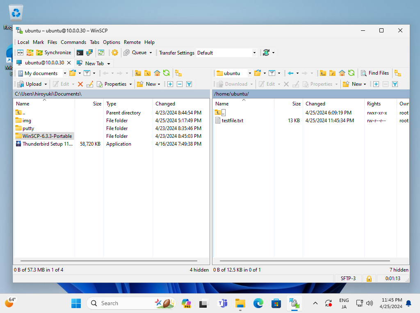
Task: Open Preferences gear icon
Action: [115, 53]
